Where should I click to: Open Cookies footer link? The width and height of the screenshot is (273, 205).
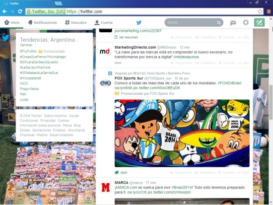click(x=64, y=121)
